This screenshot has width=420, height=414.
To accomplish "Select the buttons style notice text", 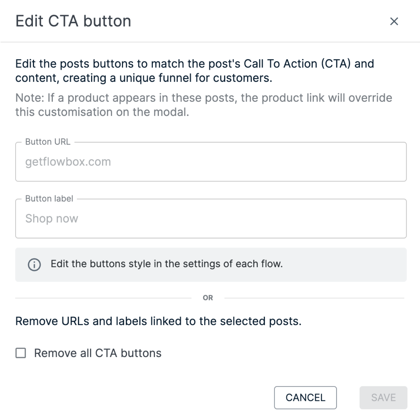I will 167,264.
